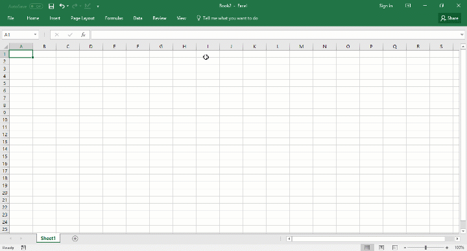Click horizontal scrollbar right arrow
The image size is (467, 251).
pyautogui.click(x=457, y=239)
